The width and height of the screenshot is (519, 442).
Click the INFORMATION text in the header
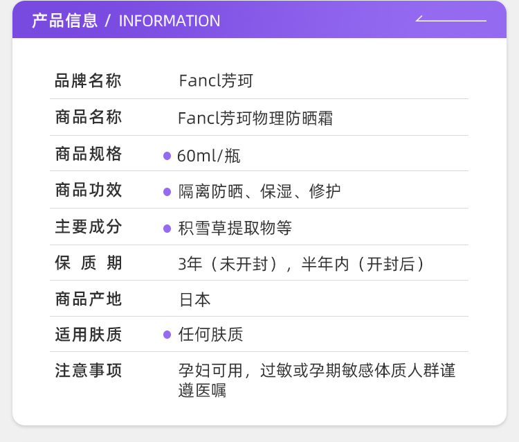pos(170,21)
